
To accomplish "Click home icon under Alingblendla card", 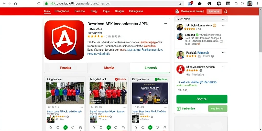I will 50,128.
